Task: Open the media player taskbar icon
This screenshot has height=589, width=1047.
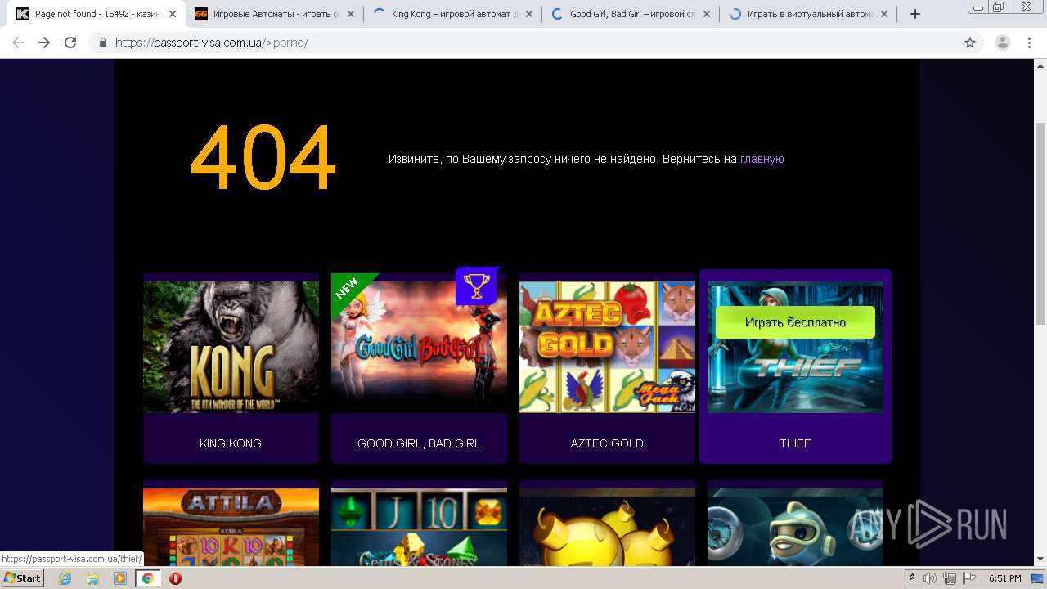Action: point(120,578)
